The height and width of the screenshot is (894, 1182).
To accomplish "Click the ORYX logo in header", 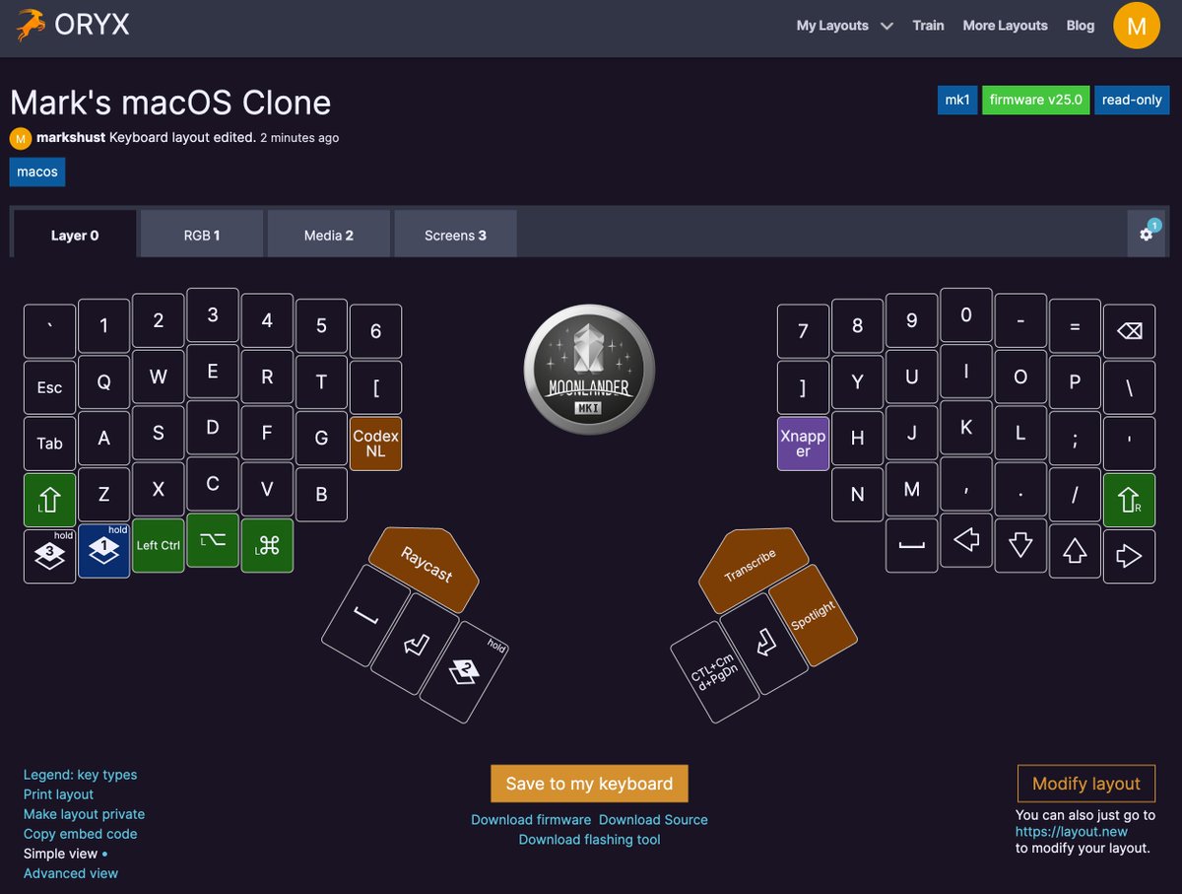I will click(x=74, y=25).
